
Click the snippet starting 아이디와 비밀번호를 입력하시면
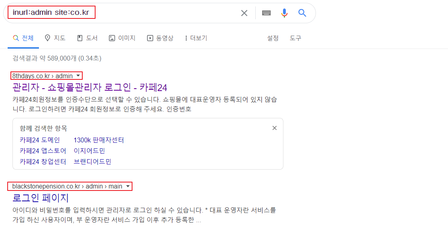pyautogui.click(x=144, y=215)
